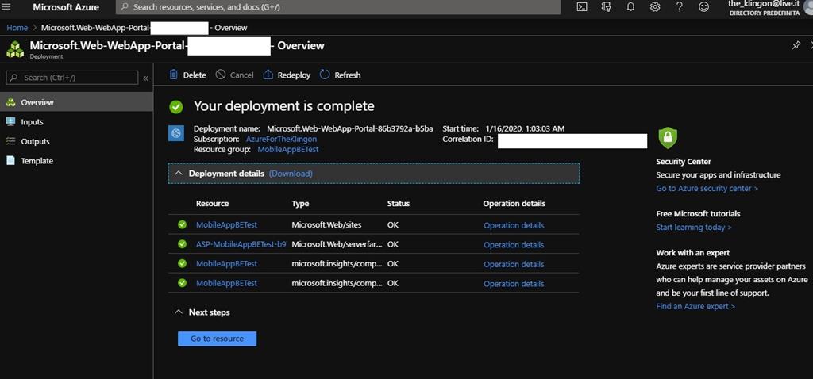Click the Refresh circular arrow icon
The image size is (813, 379).
click(325, 75)
